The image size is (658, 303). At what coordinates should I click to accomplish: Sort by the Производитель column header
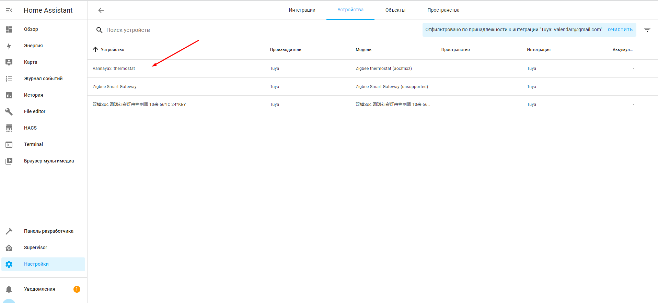286,50
